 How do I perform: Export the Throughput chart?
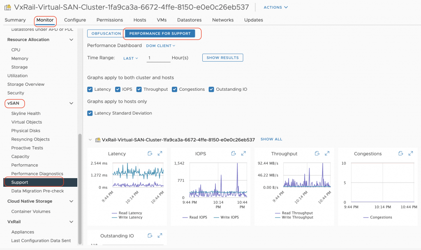click(x=317, y=154)
